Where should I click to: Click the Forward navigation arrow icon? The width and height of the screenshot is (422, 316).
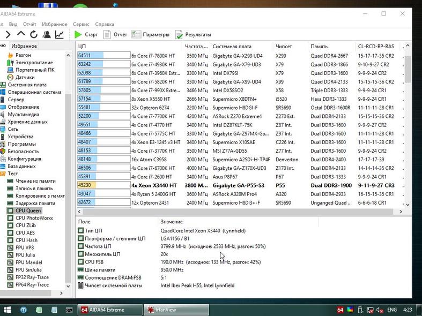coord(8,34)
